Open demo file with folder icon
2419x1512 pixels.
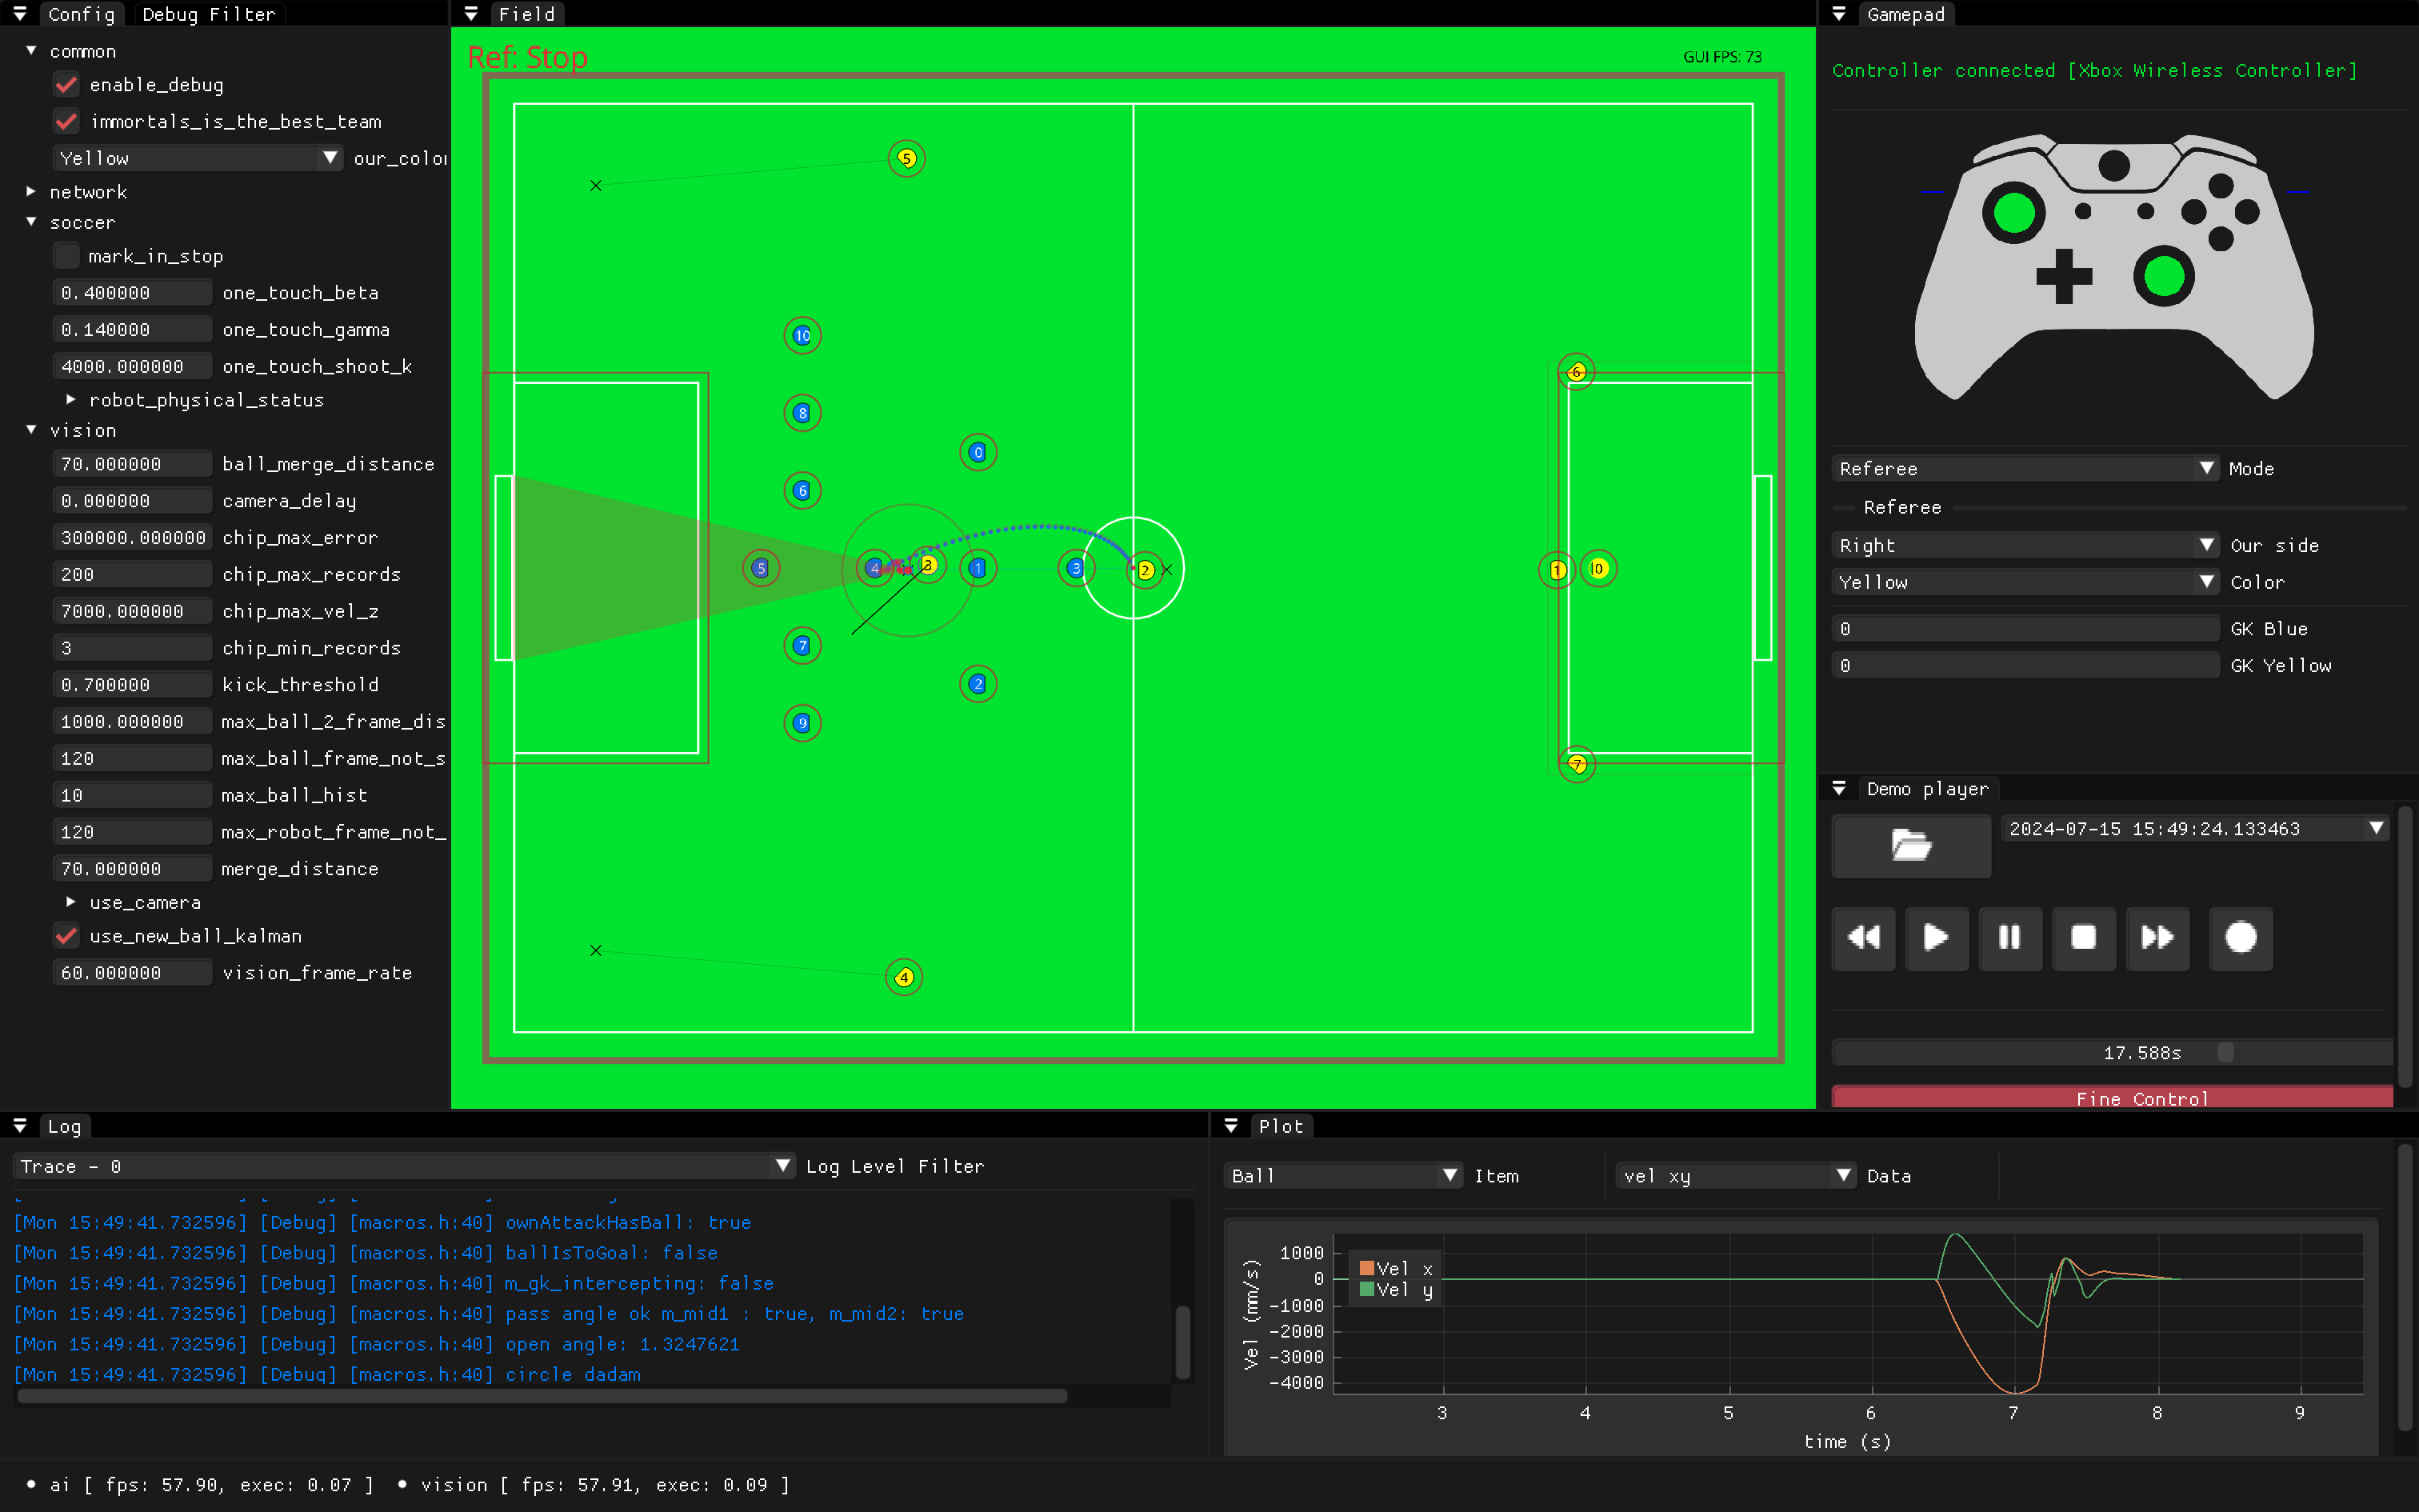coord(1910,845)
